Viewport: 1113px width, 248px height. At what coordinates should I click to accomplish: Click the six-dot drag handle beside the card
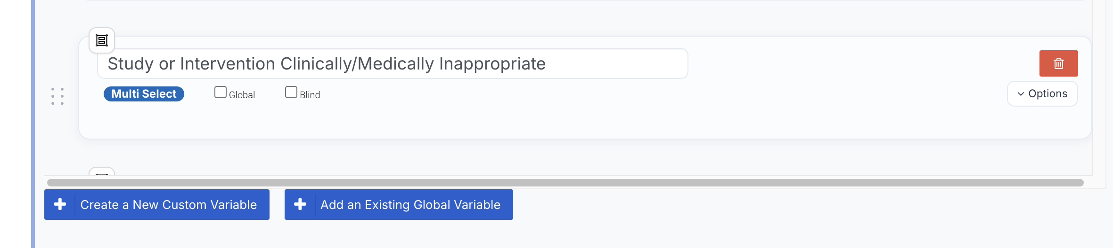[57, 96]
